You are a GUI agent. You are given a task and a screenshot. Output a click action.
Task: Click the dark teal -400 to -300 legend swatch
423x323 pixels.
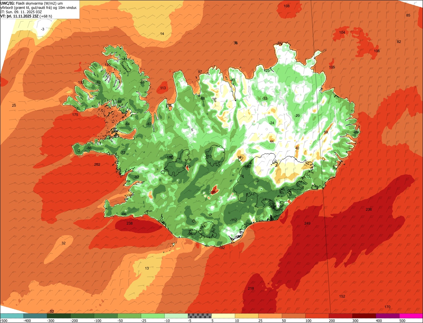pyautogui.click(x=35, y=316)
